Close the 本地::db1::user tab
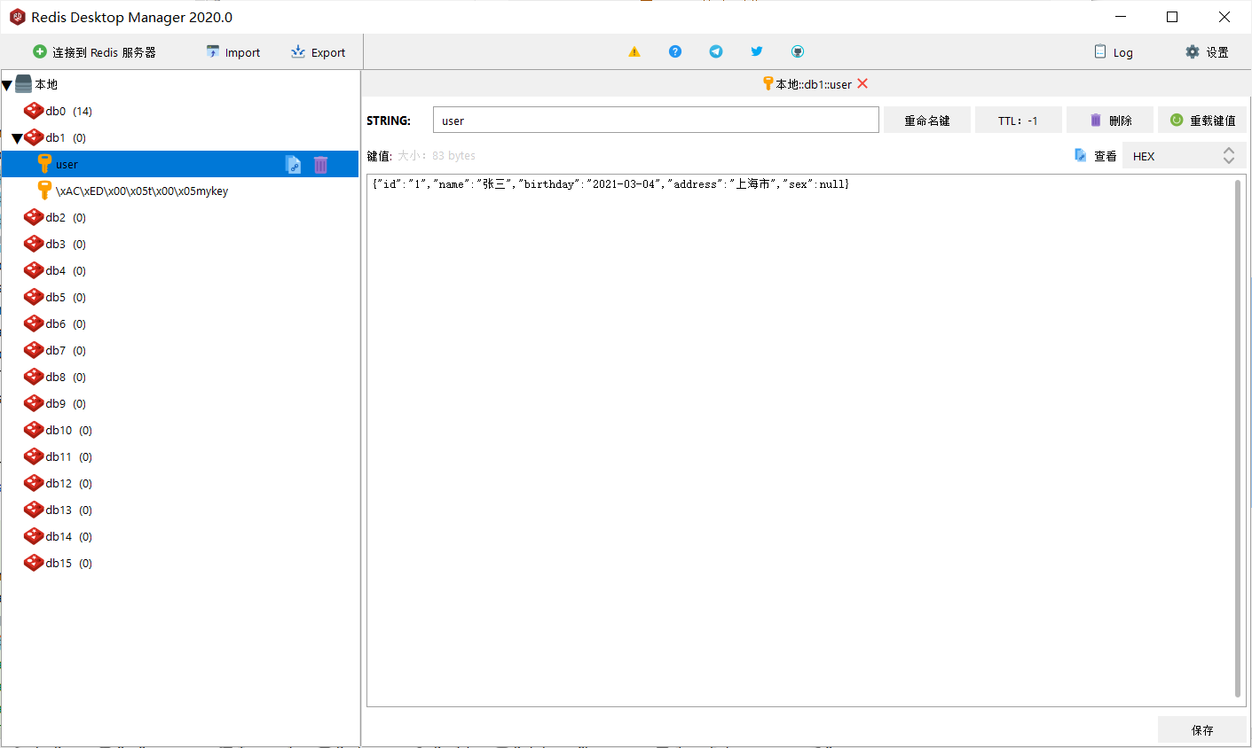This screenshot has width=1252, height=748. [x=862, y=83]
